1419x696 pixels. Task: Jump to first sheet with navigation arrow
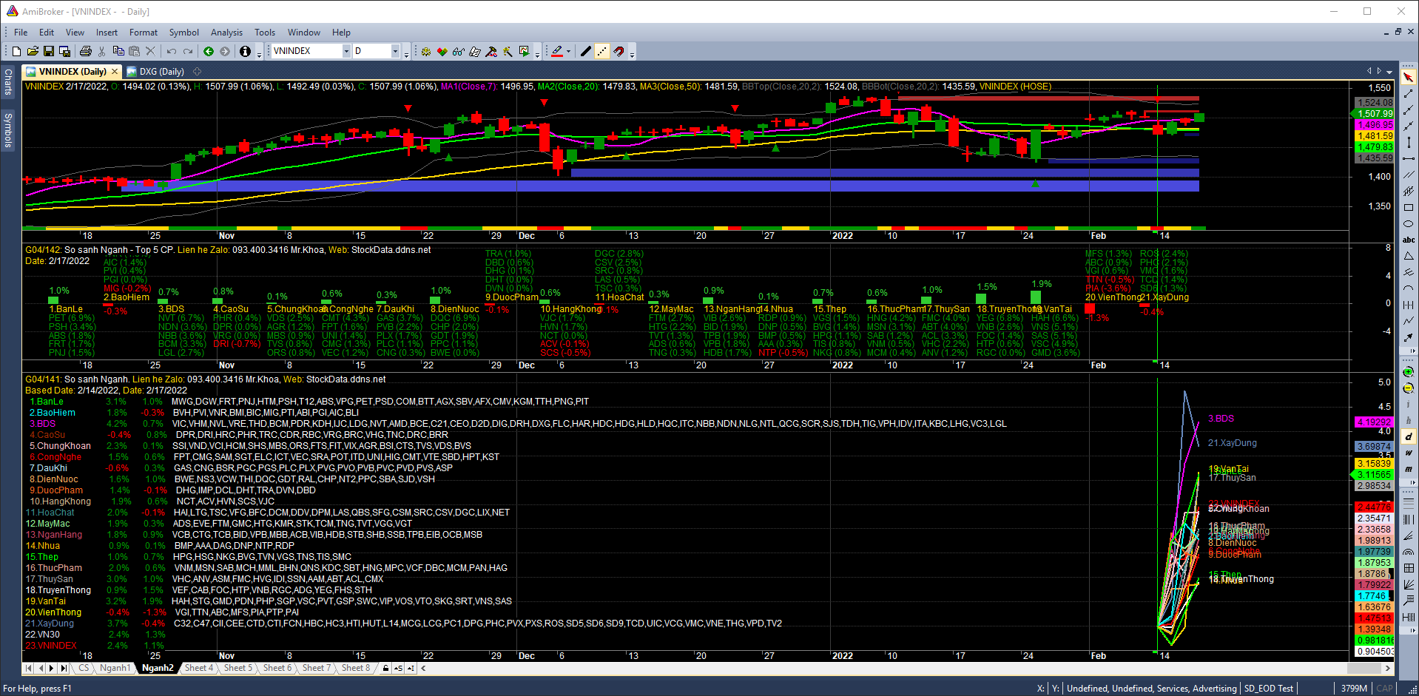[x=29, y=668]
